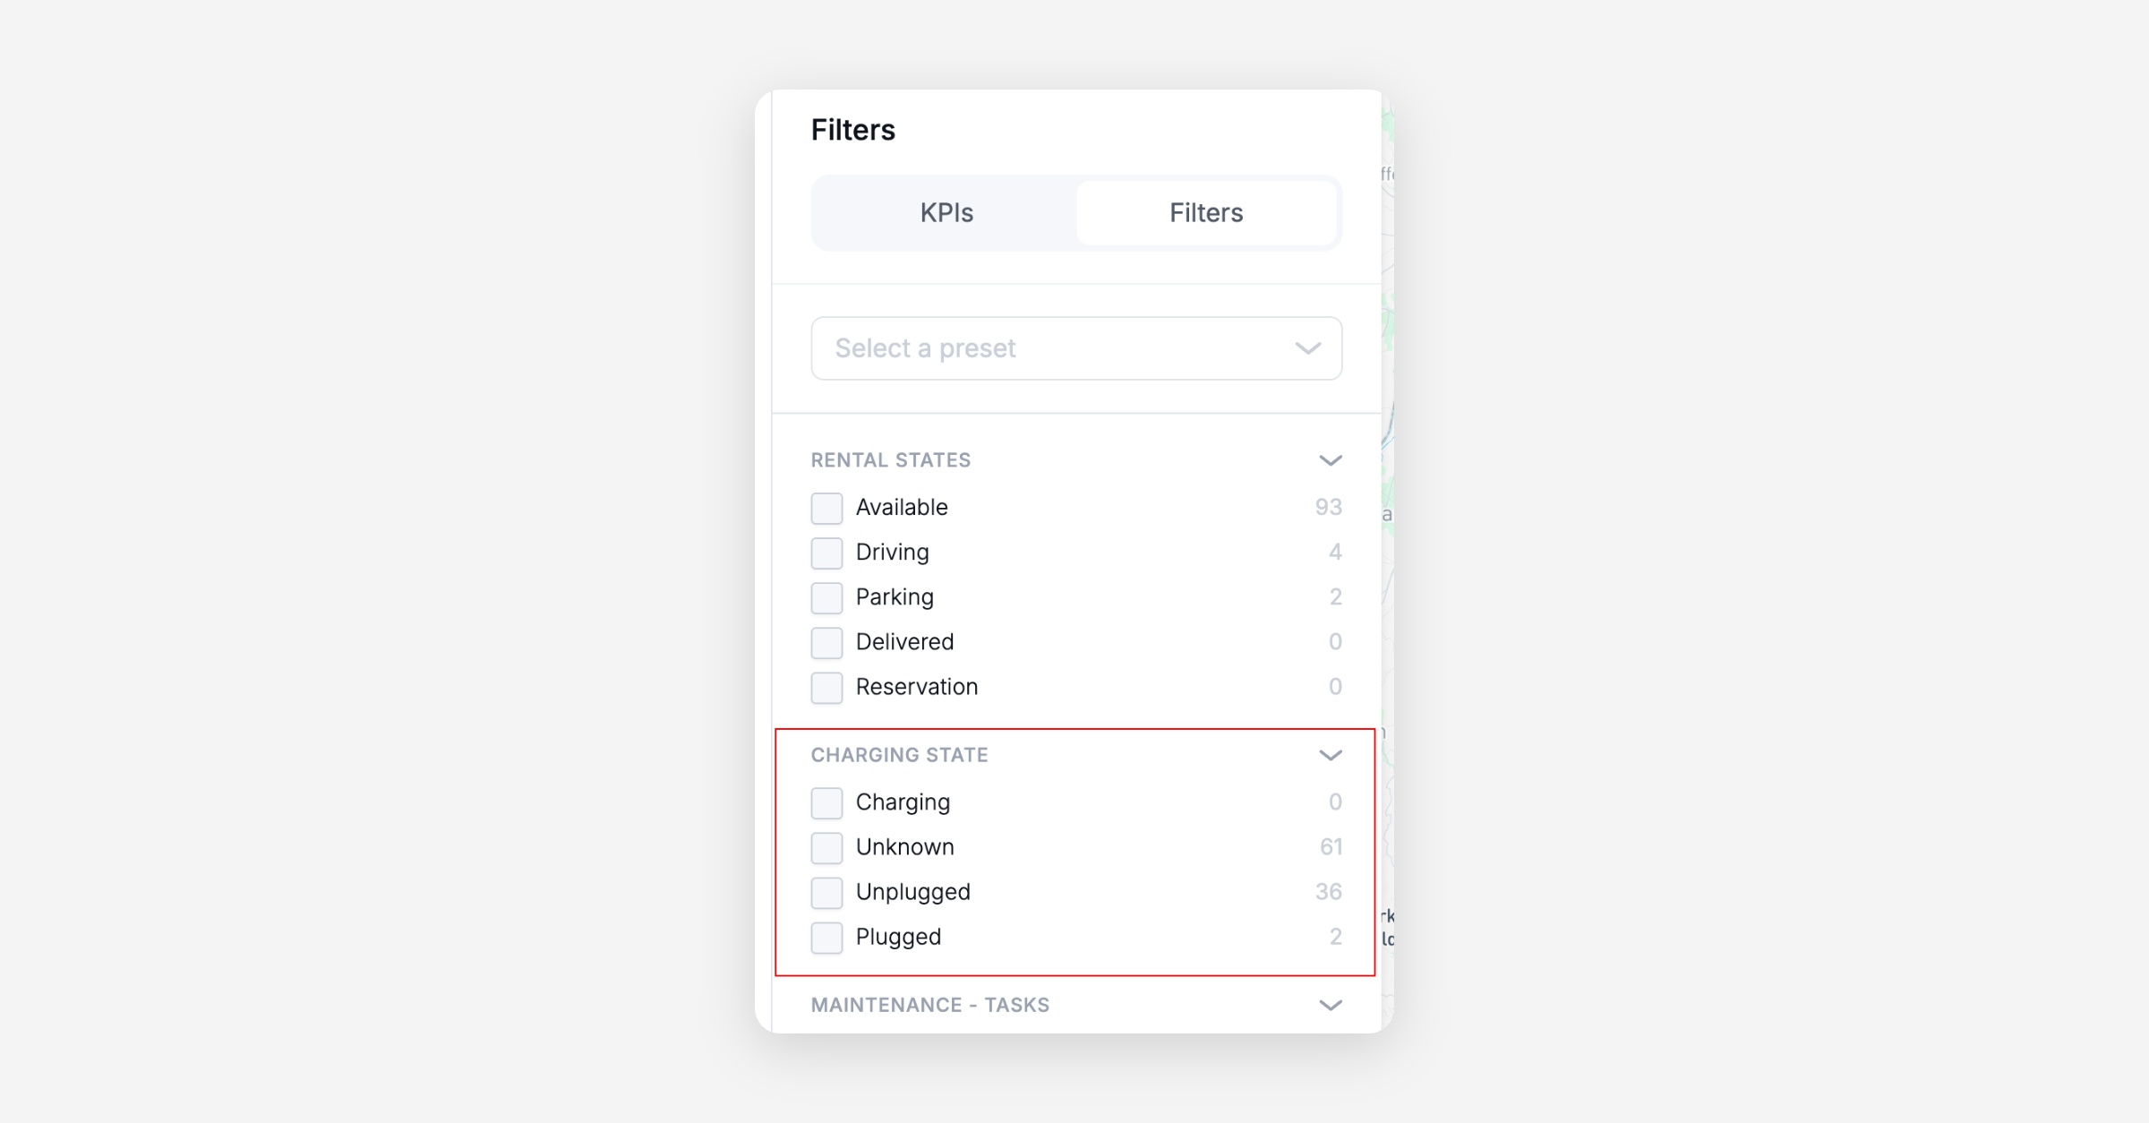Toggle the Plugged checkbox
This screenshot has width=2149, height=1123.
(826, 937)
